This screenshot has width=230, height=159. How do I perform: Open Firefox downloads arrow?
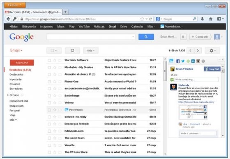click(x=202, y=19)
